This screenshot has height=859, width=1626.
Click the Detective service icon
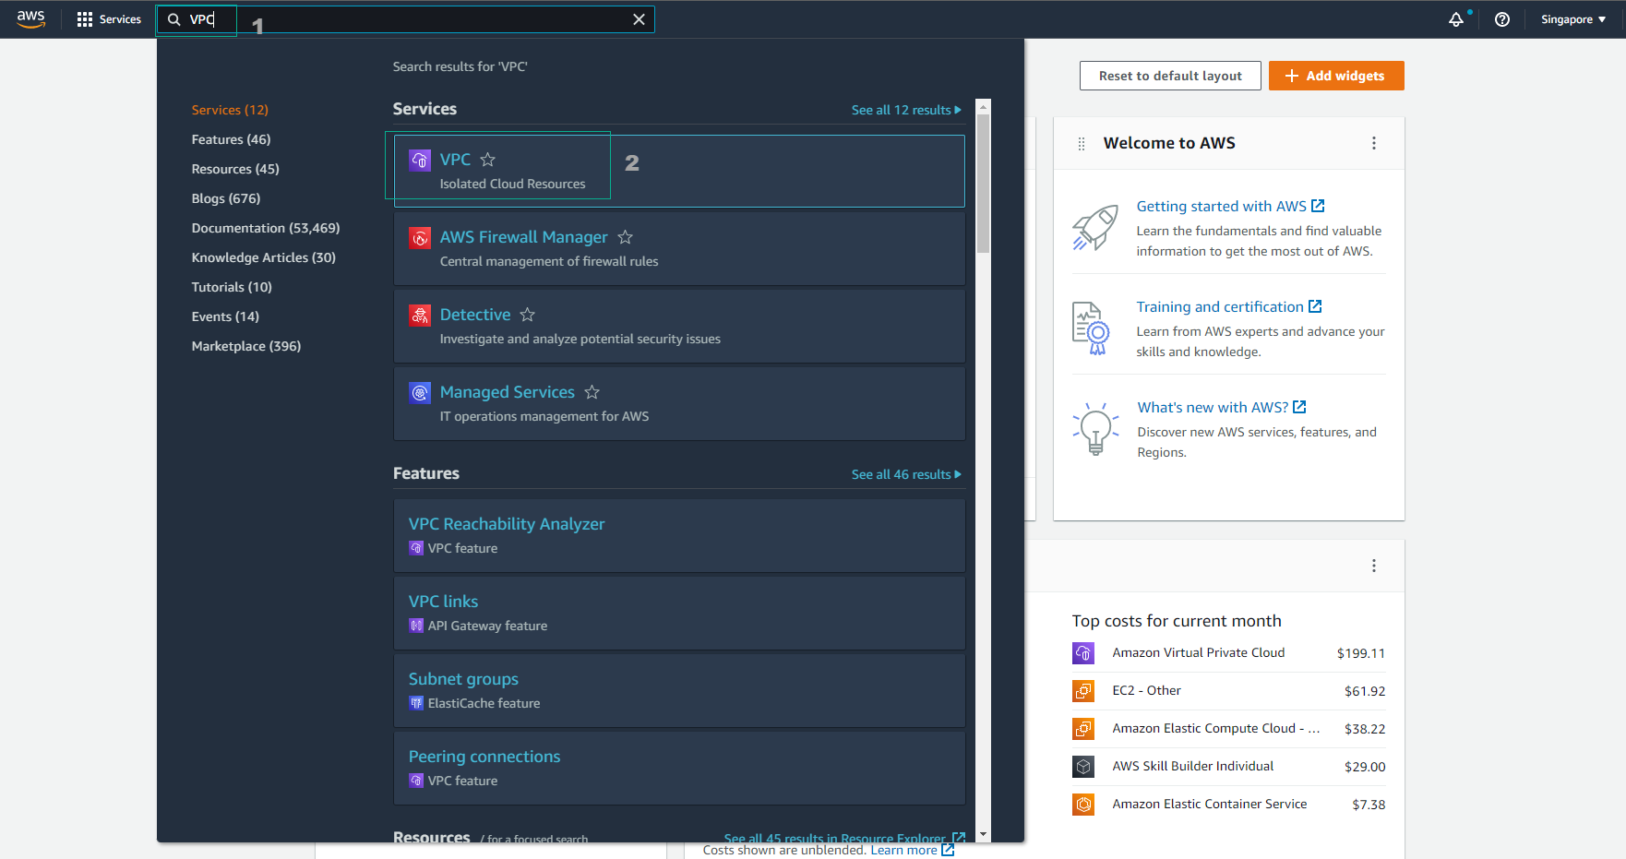point(420,315)
